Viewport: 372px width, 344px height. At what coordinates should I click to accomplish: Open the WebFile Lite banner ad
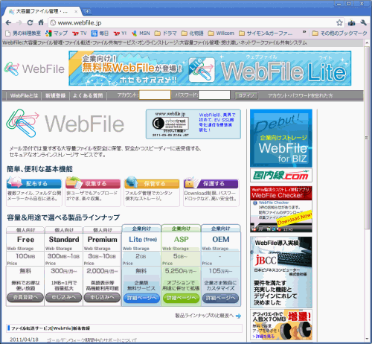point(210,69)
